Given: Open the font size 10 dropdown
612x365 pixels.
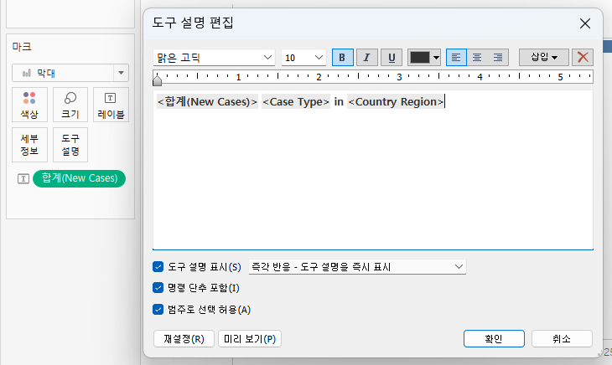Looking at the screenshot, I should pyautogui.click(x=303, y=58).
